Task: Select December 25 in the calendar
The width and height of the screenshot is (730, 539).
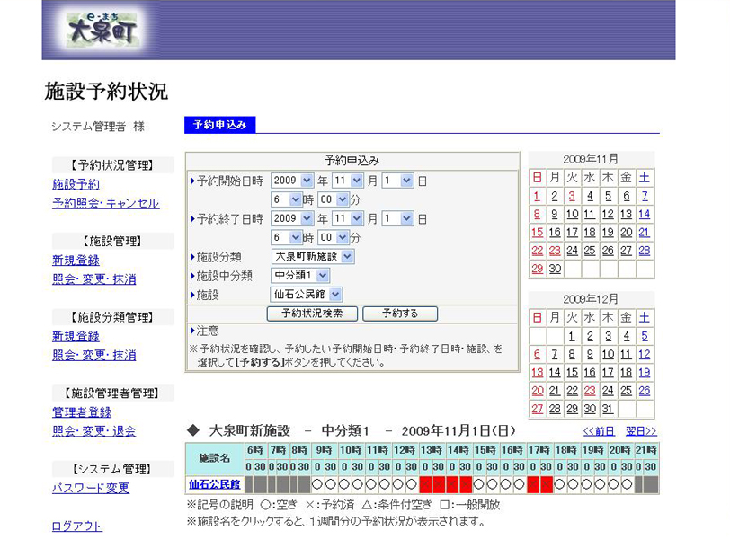Action: [627, 390]
